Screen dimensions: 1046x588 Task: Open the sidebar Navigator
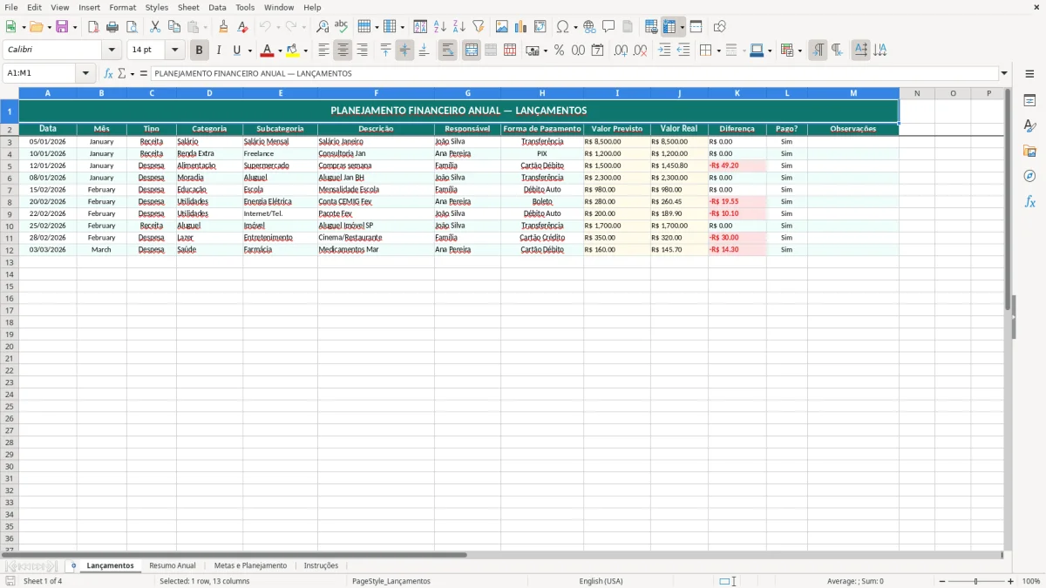pos(1029,176)
